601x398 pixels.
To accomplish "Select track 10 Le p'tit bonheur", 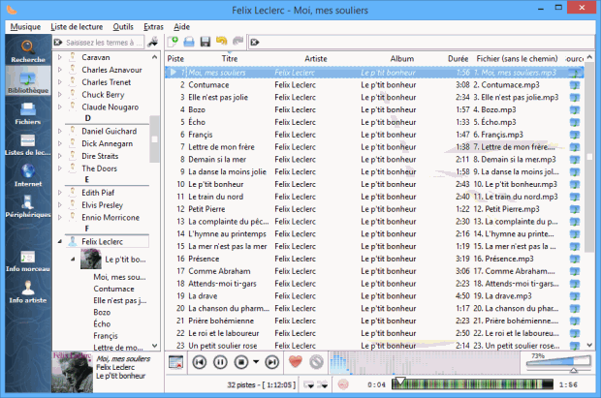I will click(374, 184).
